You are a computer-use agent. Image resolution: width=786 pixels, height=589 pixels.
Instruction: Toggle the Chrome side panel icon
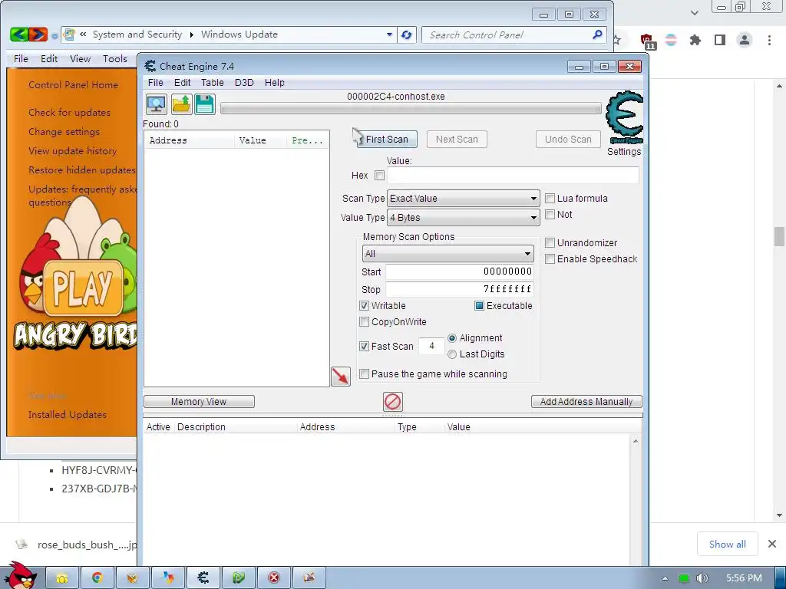tap(720, 40)
